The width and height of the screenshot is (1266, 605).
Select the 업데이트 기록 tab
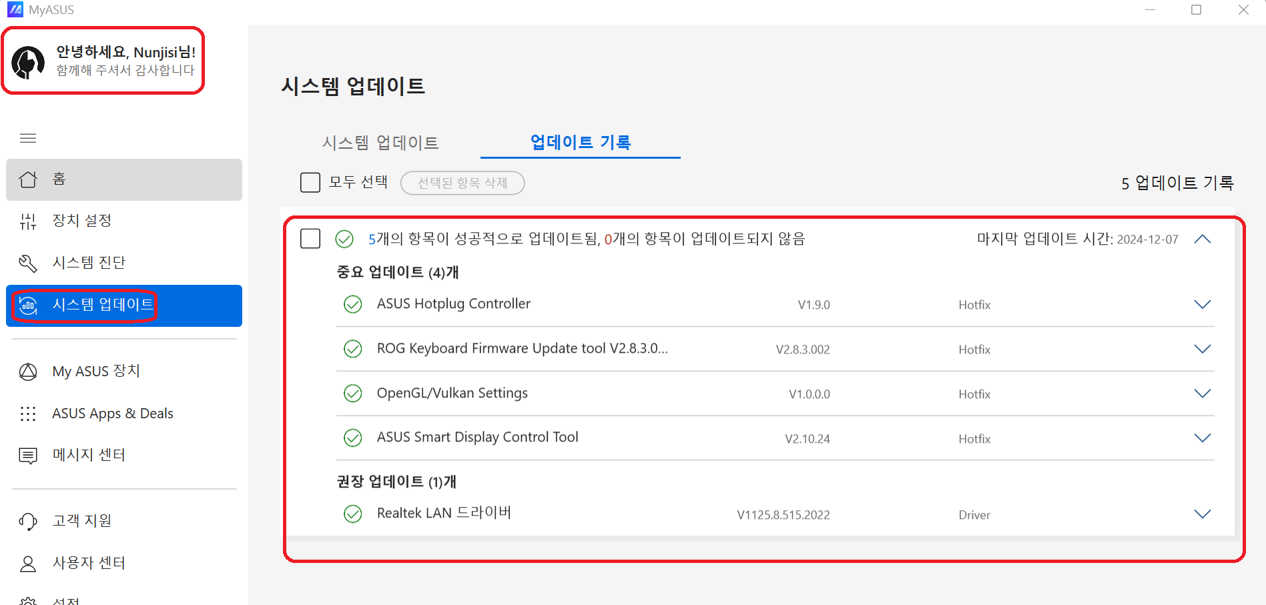581,142
